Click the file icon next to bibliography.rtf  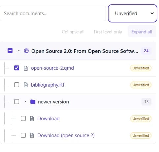point(26,85)
